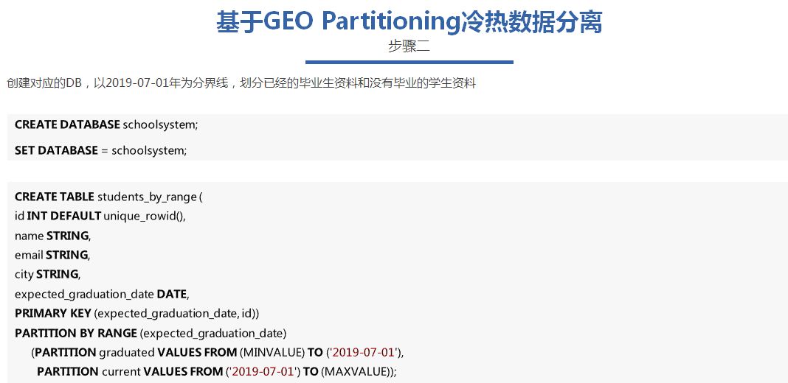Click the CREATE TABLE keyword

55,197
